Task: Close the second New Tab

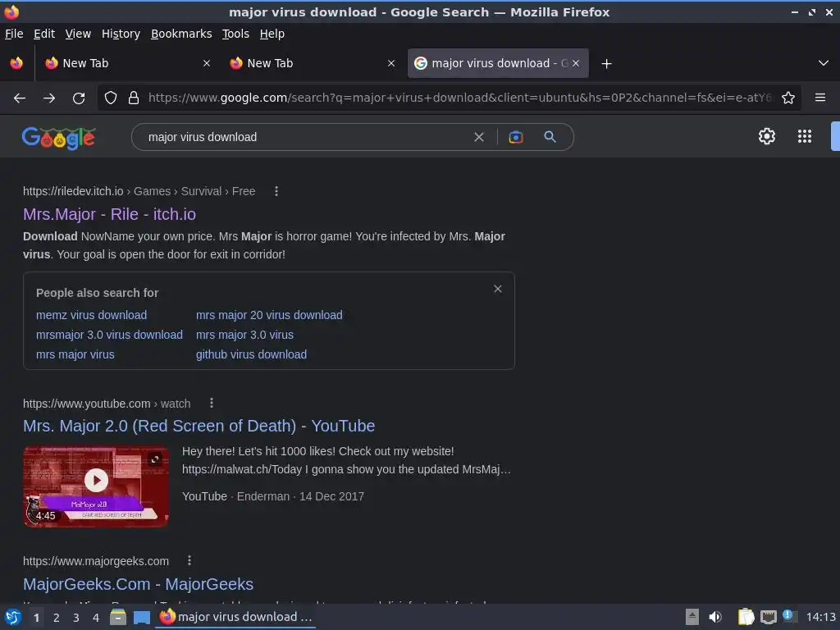Action: (391, 63)
